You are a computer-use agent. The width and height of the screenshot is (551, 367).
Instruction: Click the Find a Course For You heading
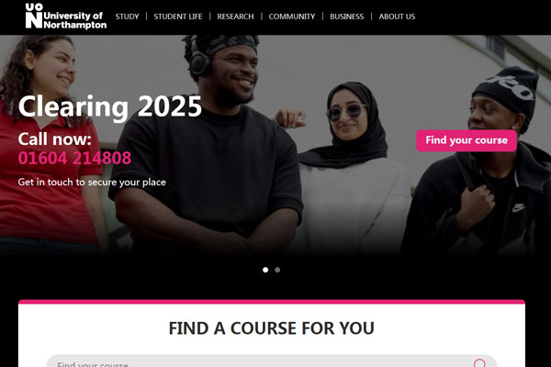271,328
